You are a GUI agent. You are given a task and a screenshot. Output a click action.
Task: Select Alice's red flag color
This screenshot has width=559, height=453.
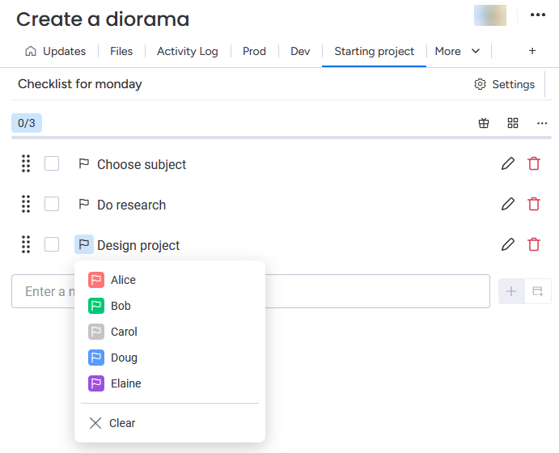[x=112, y=280]
